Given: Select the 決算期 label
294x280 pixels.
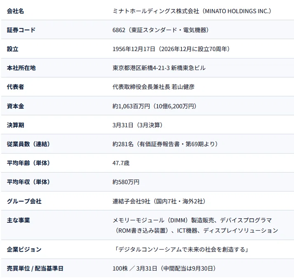Looking at the screenshot, I should pos(15,125).
